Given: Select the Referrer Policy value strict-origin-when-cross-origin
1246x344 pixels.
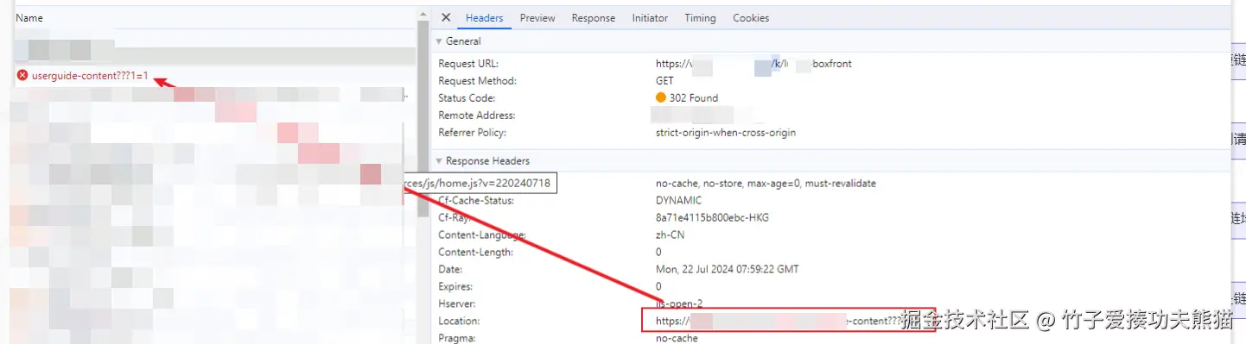Looking at the screenshot, I should [726, 133].
